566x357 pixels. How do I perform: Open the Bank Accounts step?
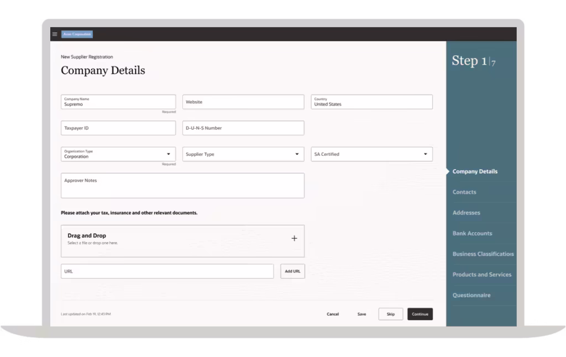point(472,233)
